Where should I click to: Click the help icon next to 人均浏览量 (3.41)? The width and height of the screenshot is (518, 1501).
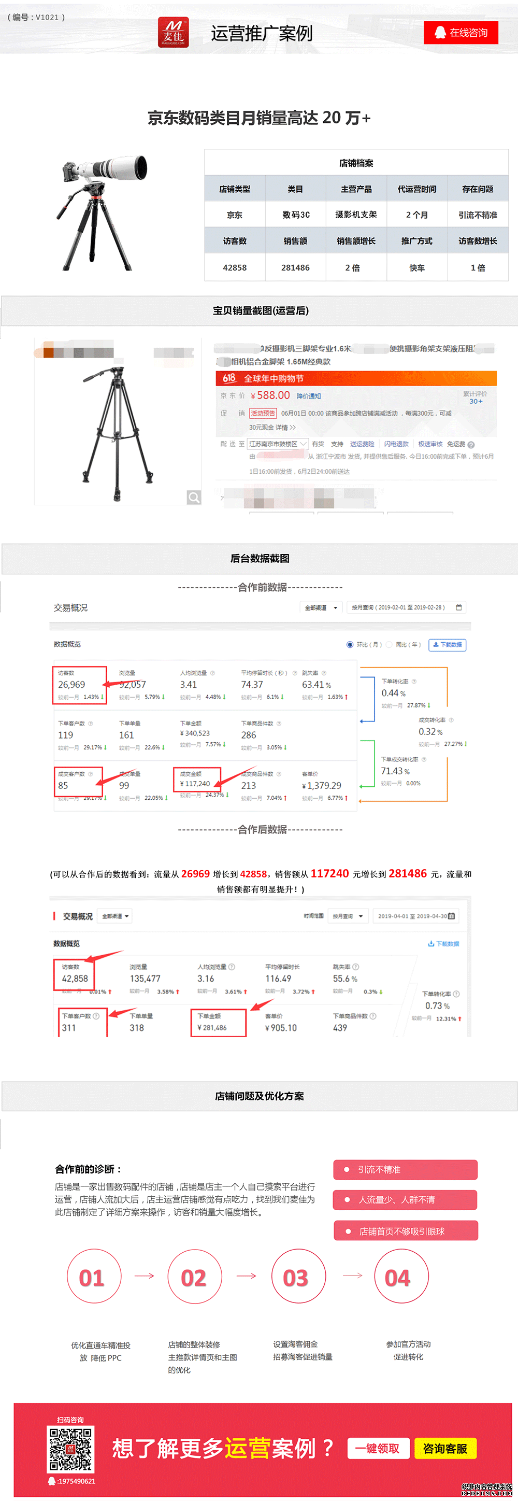tap(212, 673)
